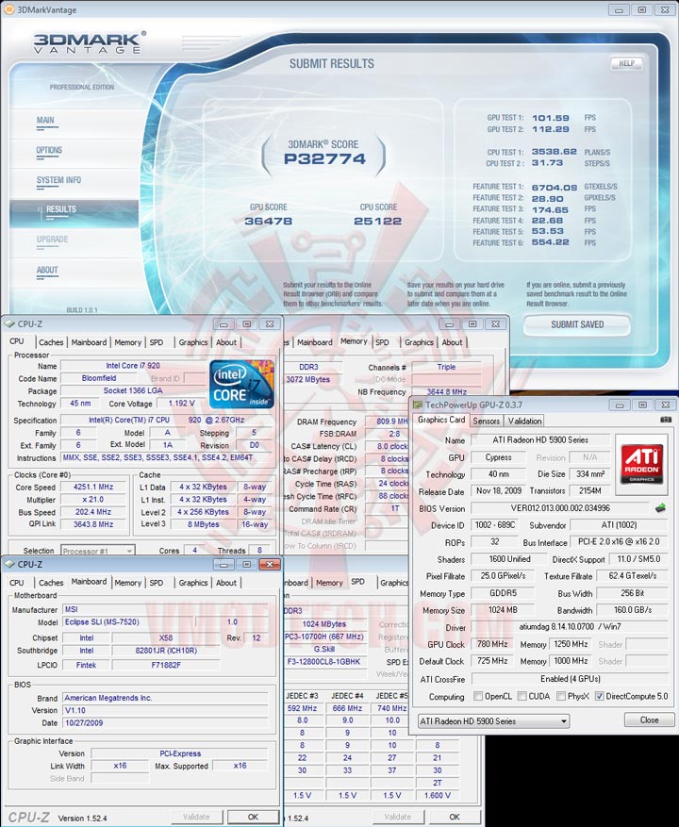Switch to the Validation tab in GPU-Z
This screenshot has width=679, height=827.
[524, 421]
